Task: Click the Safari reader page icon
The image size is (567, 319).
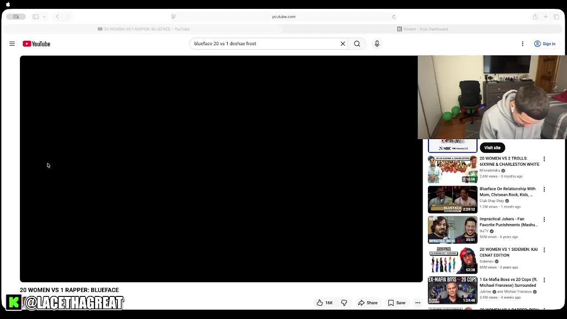Action: [x=173, y=17]
